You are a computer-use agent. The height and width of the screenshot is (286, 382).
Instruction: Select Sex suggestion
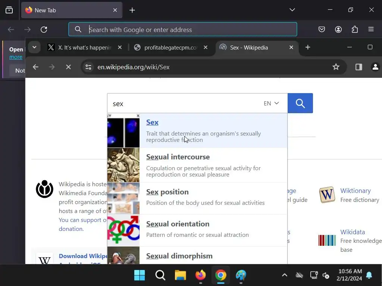(197, 131)
